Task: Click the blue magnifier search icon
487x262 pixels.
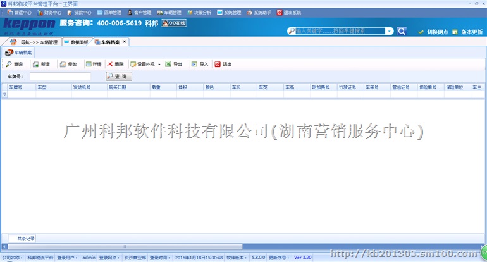Action: (x=402, y=31)
